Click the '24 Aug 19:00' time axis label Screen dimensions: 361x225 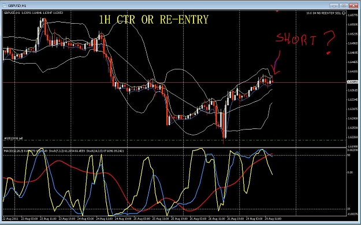tap(123, 219)
